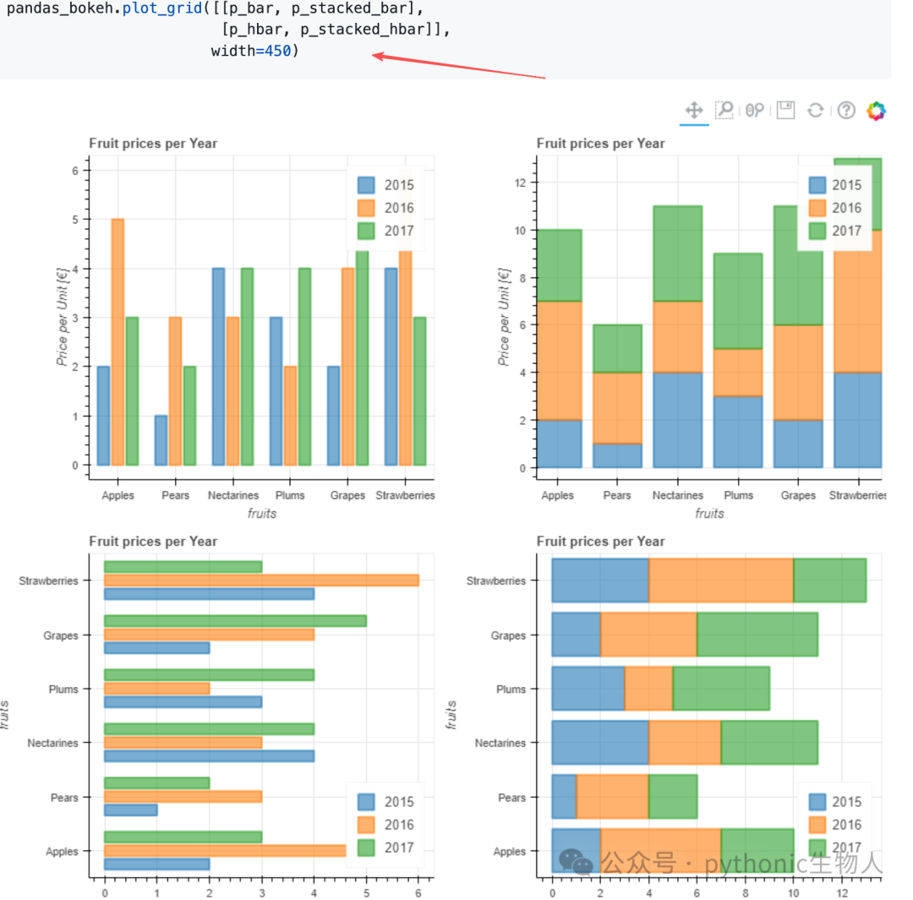Click 2016 orange swatch in grouped horizontal chart legend
The height and width of the screenshot is (900, 913).
tap(366, 824)
